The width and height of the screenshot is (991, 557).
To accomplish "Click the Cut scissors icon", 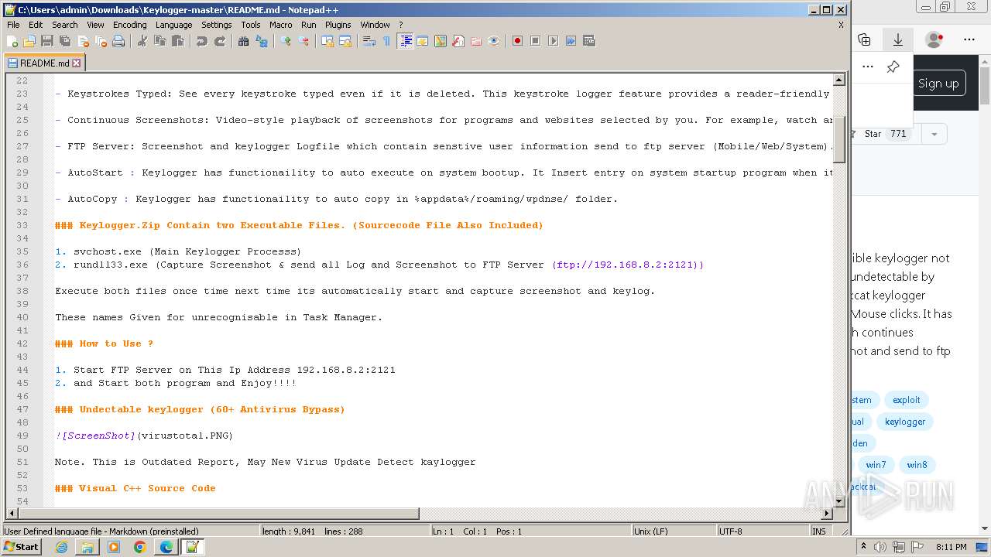I will 142,41.
